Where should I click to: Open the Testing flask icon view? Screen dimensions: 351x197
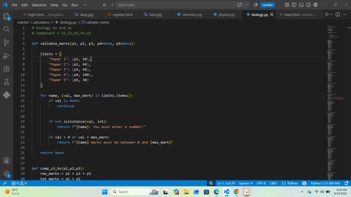pos(7,82)
